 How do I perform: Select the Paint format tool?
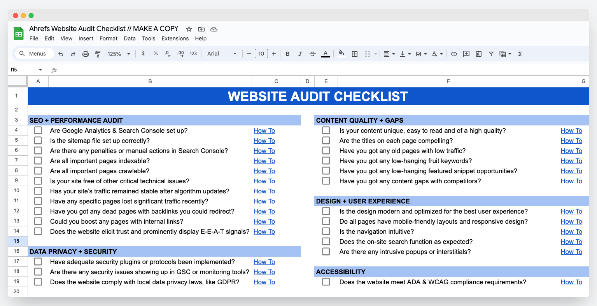point(98,54)
